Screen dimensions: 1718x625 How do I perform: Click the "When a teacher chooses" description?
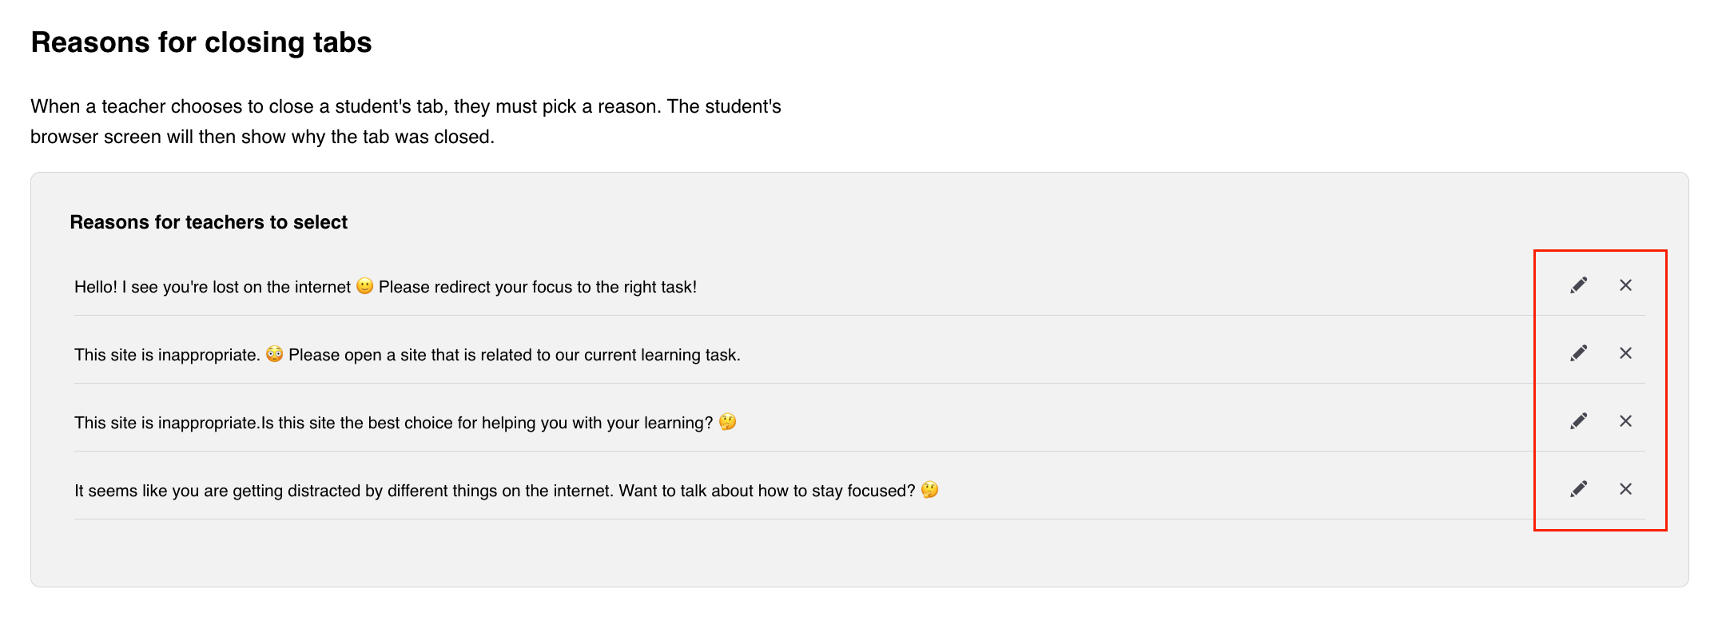[x=406, y=121]
